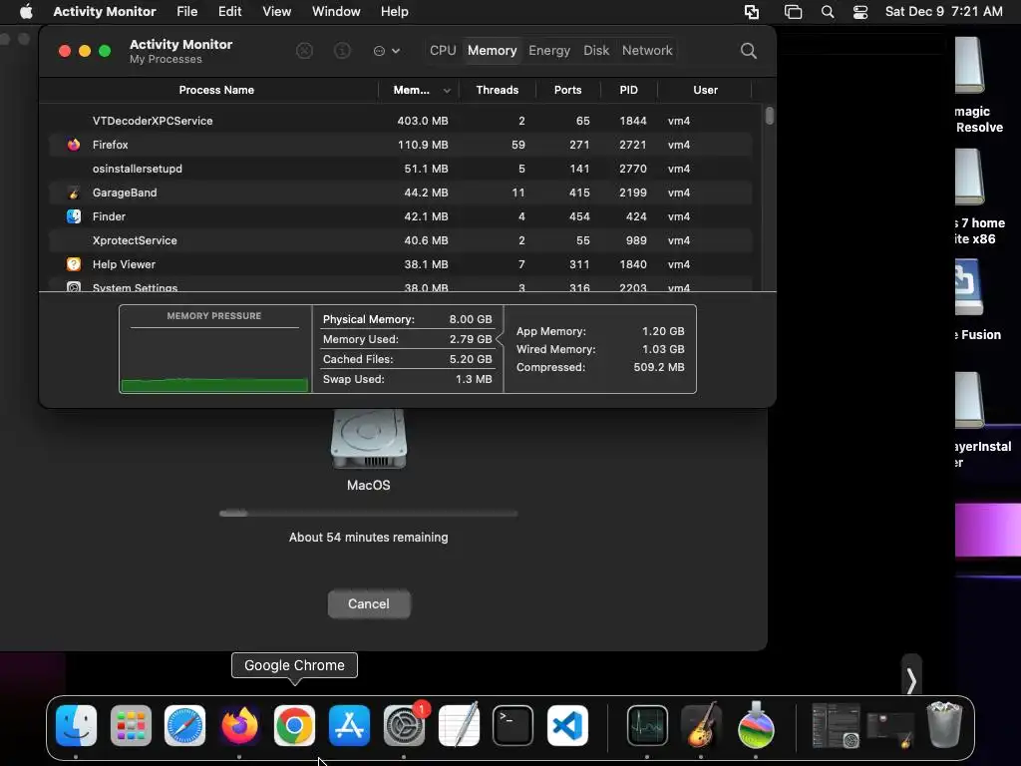Open the Help menu
This screenshot has height=766, width=1021.
click(x=394, y=12)
